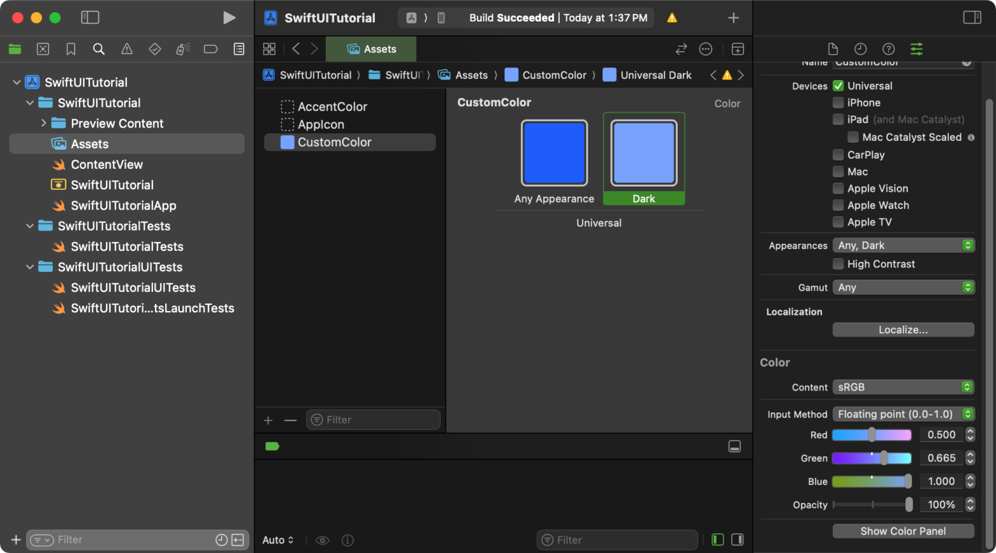Show the File inspector icon

pos(833,49)
